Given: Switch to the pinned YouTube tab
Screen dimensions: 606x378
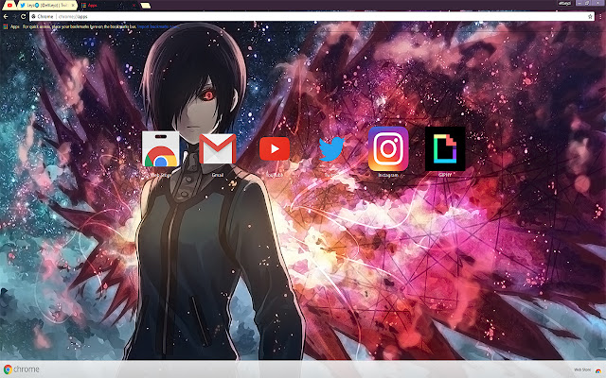Looking at the screenshot, I should [x=9, y=5].
